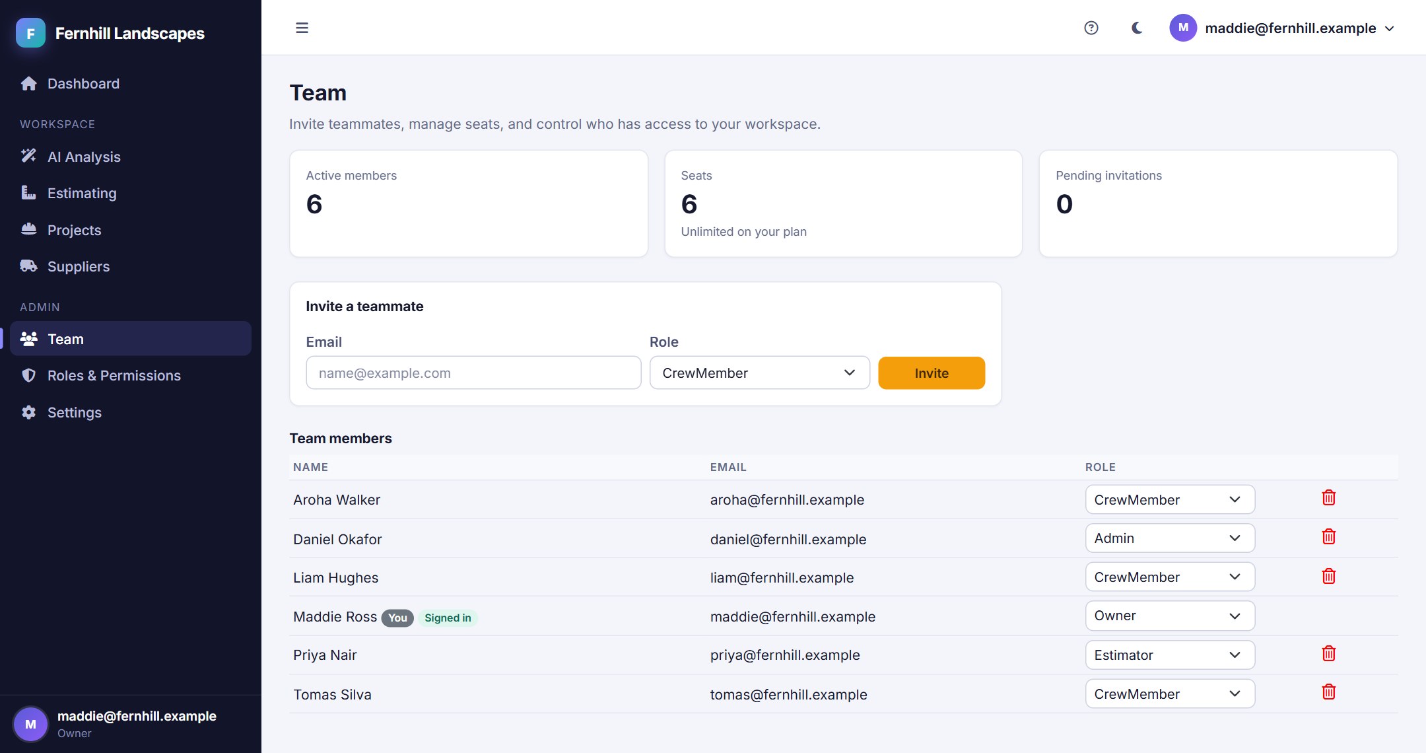The image size is (1426, 753).
Task: Remove Daniel Okafor using trash icon
Action: click(1329, 537)
